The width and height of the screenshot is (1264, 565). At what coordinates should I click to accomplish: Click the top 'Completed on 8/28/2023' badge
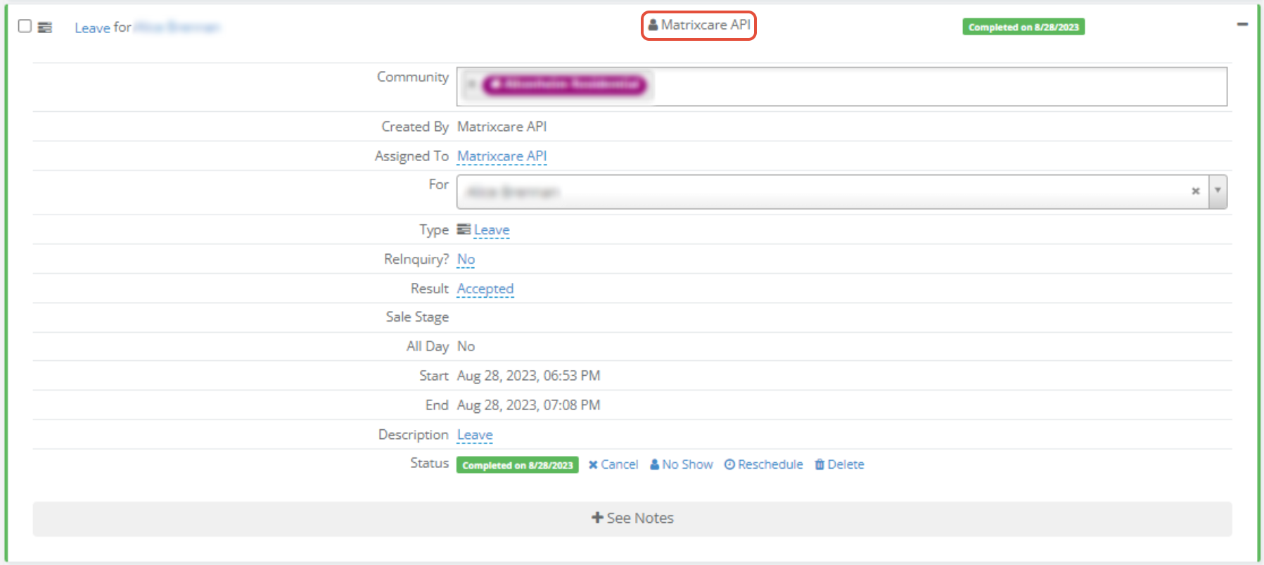point(1023,27)
